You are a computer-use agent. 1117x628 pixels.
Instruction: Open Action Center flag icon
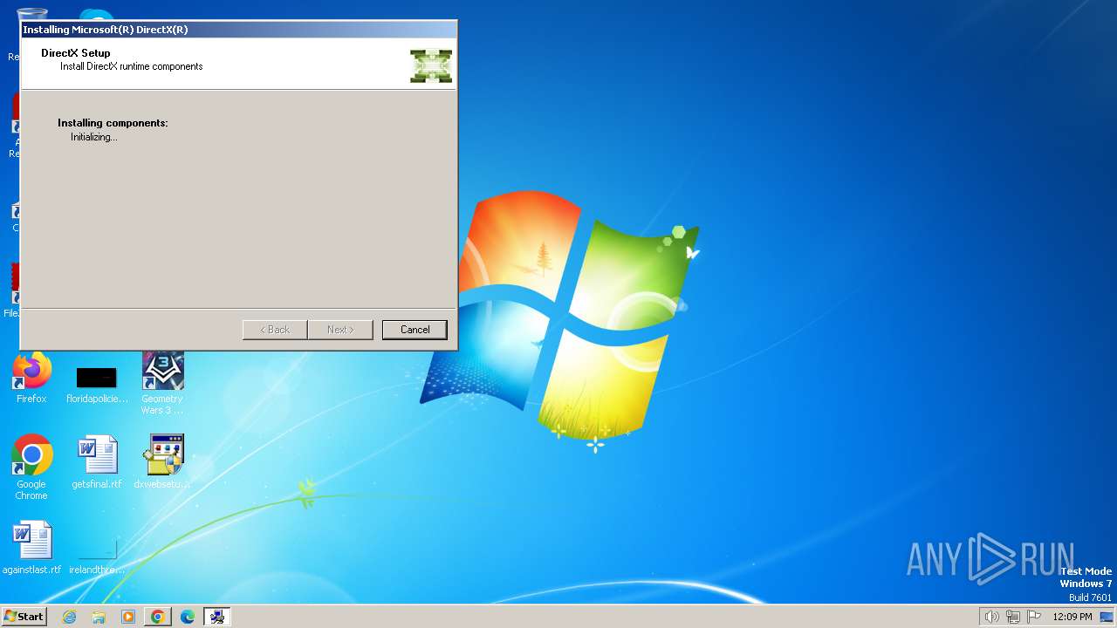pyautogui.click(x=1034, y=617)
